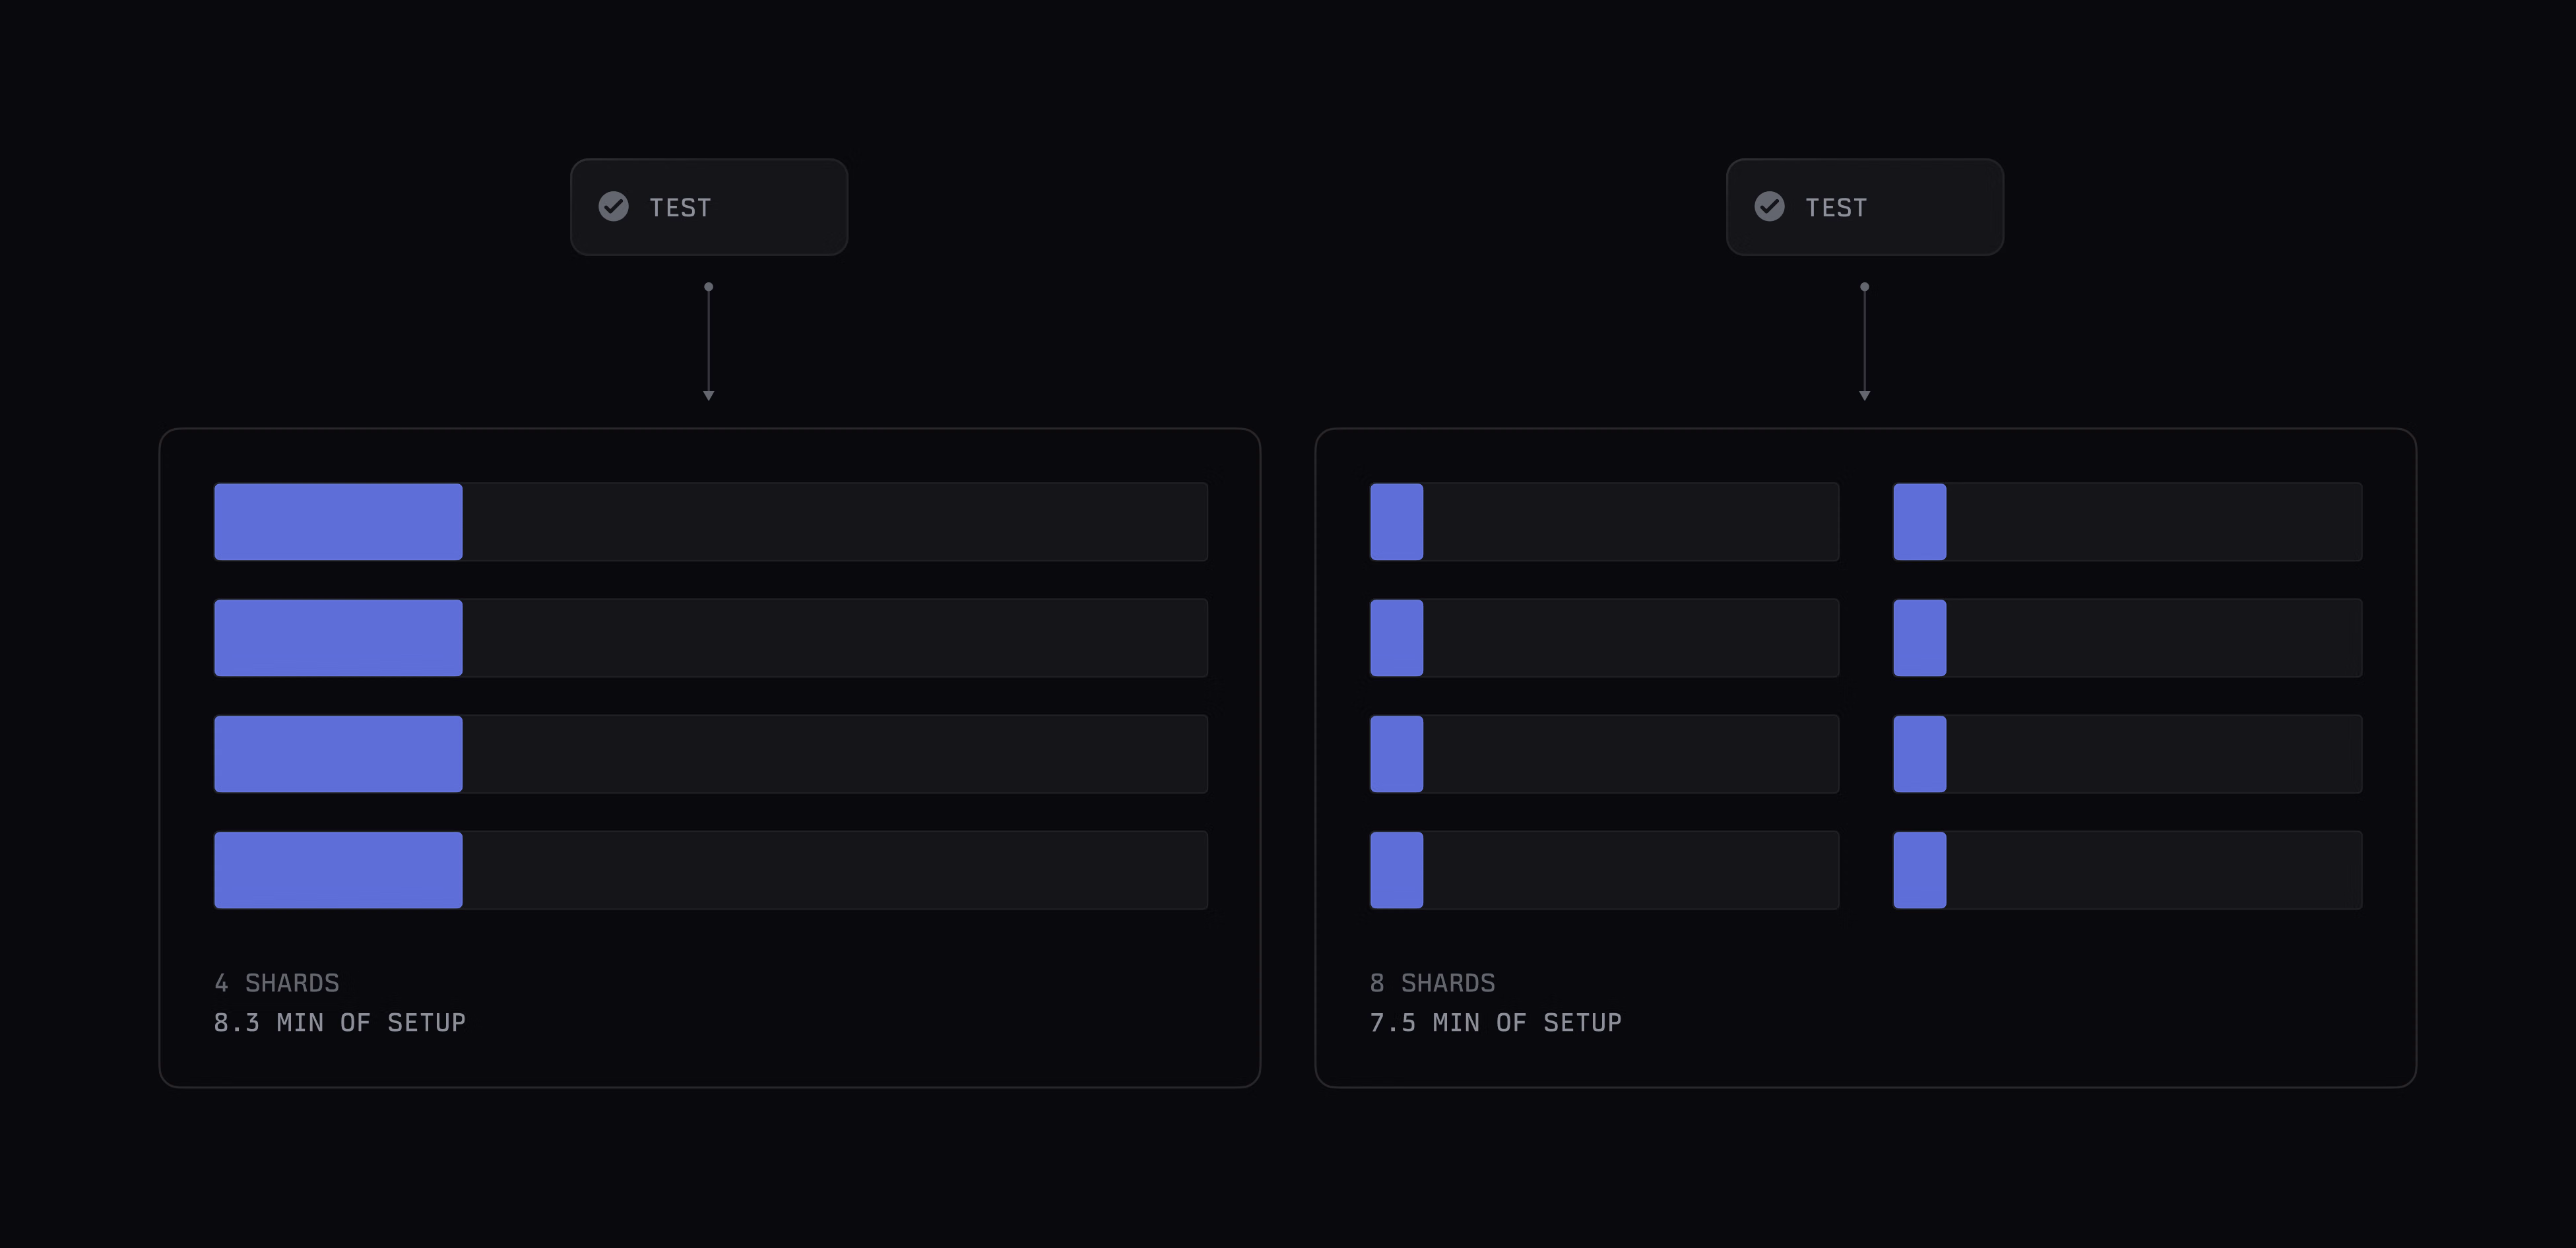This screenshot has width=2576, height=1248.
Task: Click the connector dot under right TEST card
Action: tap(1864, 287)
